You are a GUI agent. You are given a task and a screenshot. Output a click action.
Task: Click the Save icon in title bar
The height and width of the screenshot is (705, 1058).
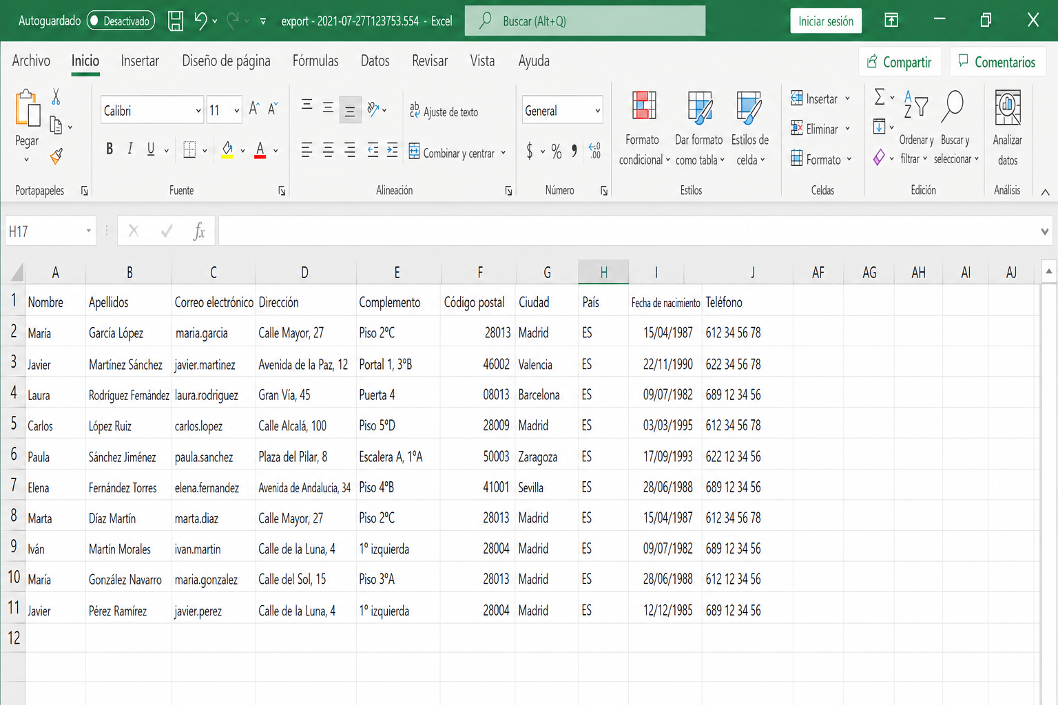[176, 21]
